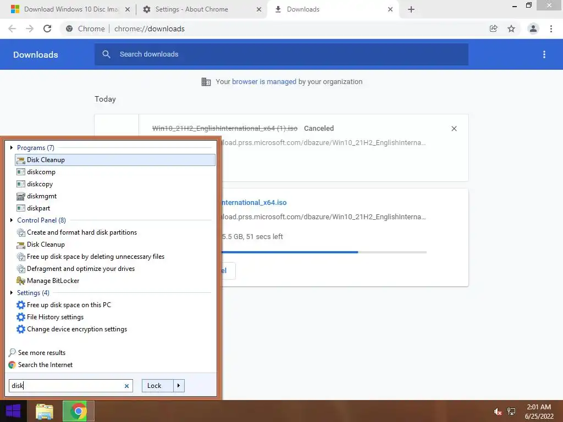Click the Search downloads field
Viewport: 563px width, 422px height.
(x=281, y=54)
